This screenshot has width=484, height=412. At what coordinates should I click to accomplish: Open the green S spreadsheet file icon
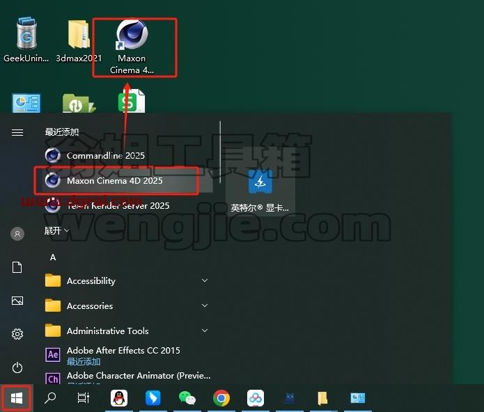click(x=132, y=101)
